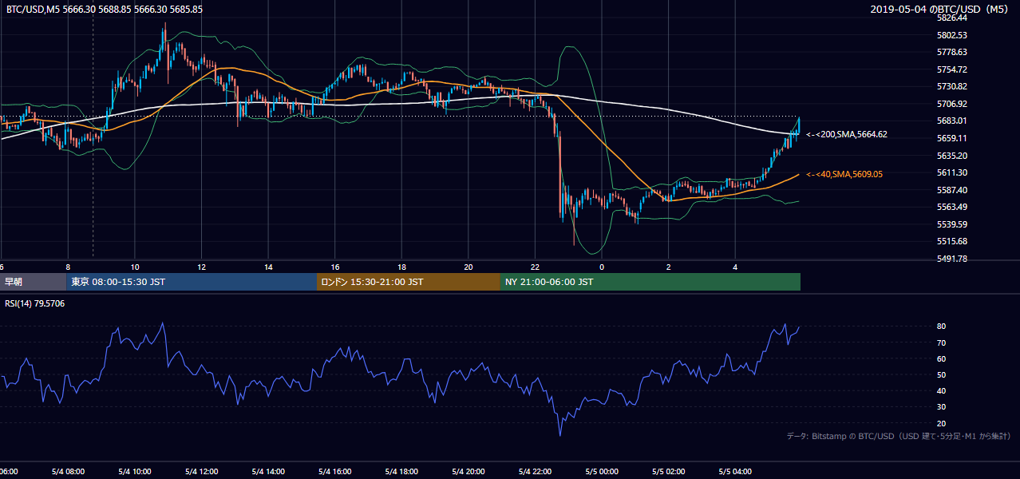The height and width of the screenshot is (479, 1020).
Task: Click price axis value 5778.63
Action: coord(952,52)
